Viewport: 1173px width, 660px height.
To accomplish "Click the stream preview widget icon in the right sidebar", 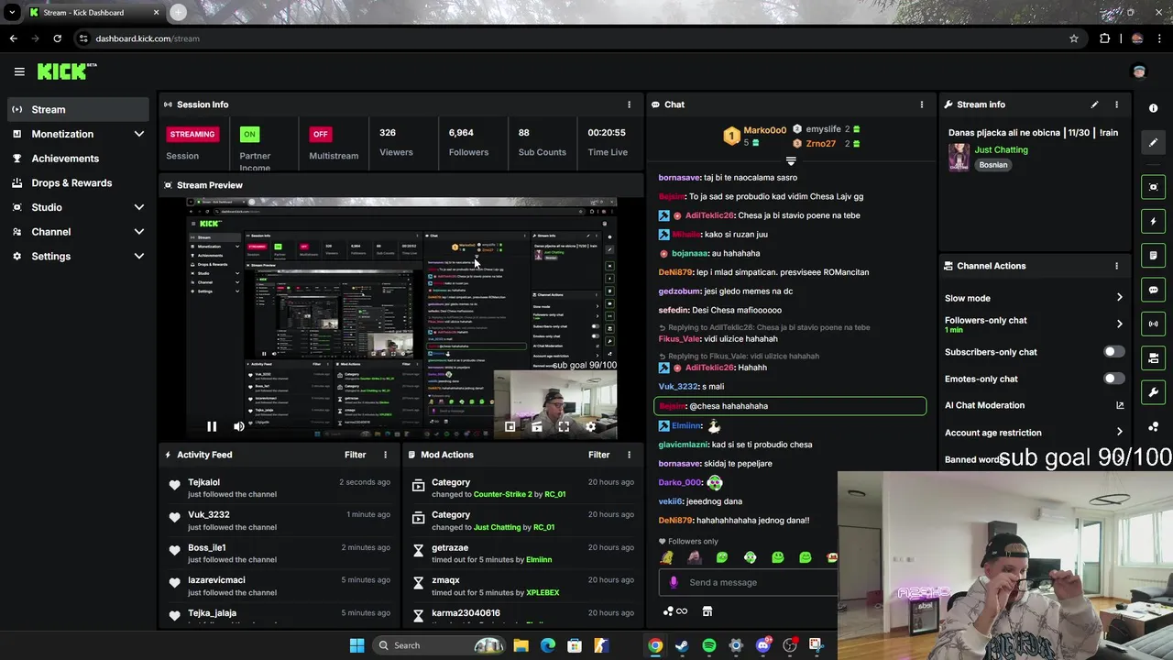I will click(x=1153, y=187).
